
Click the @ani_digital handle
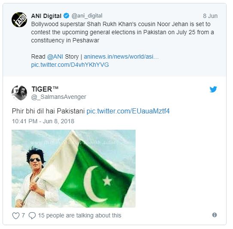[x=87, y=16]
